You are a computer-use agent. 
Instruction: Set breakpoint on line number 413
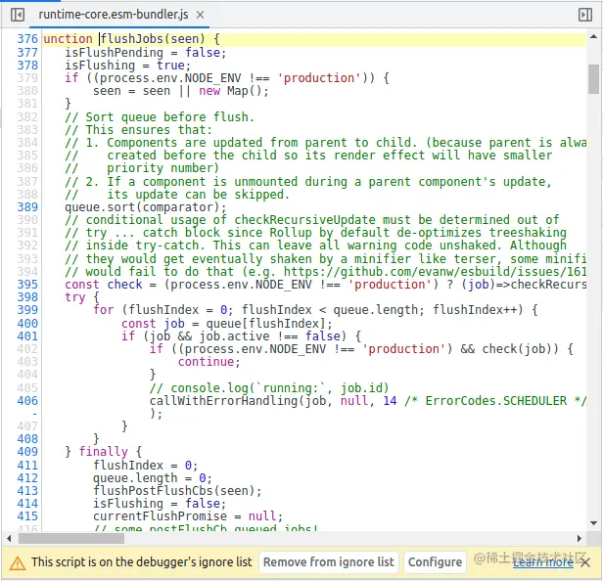click(x=27, y=491)
